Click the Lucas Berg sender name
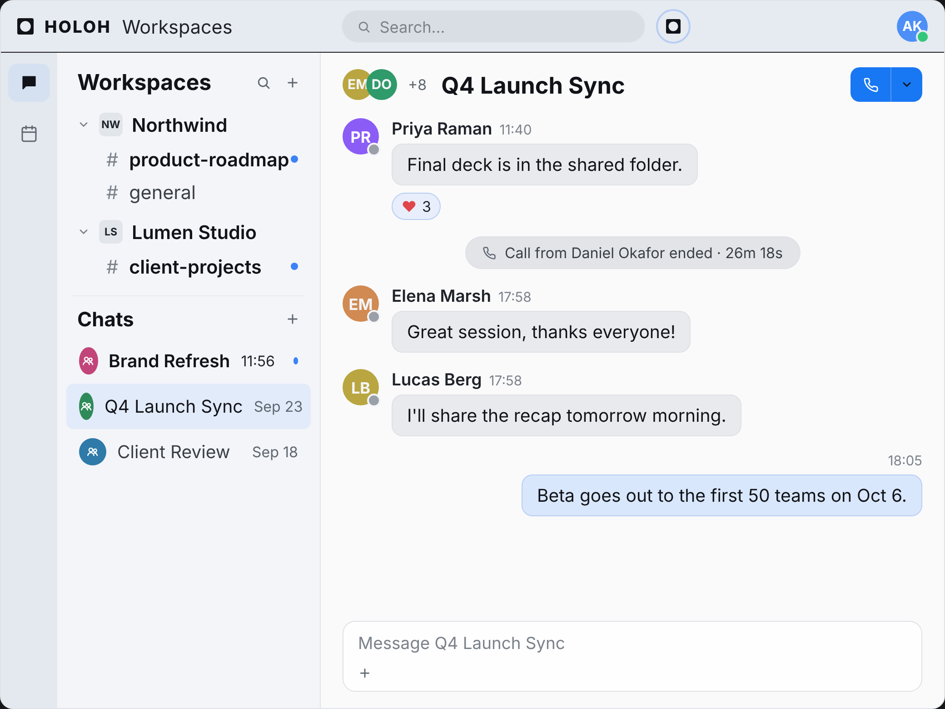945x709 pixels. [436, 379]
